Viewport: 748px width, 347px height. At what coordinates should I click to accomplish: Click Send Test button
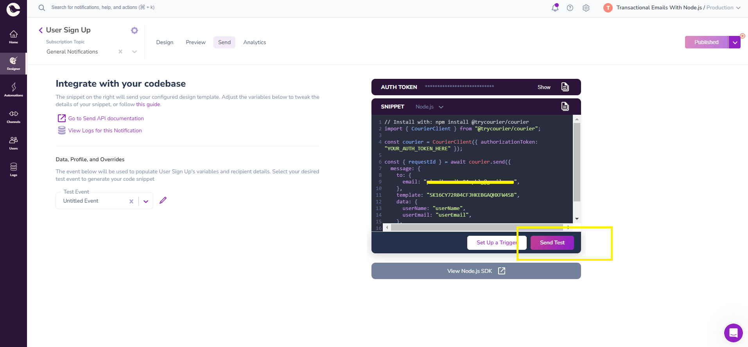552,242
